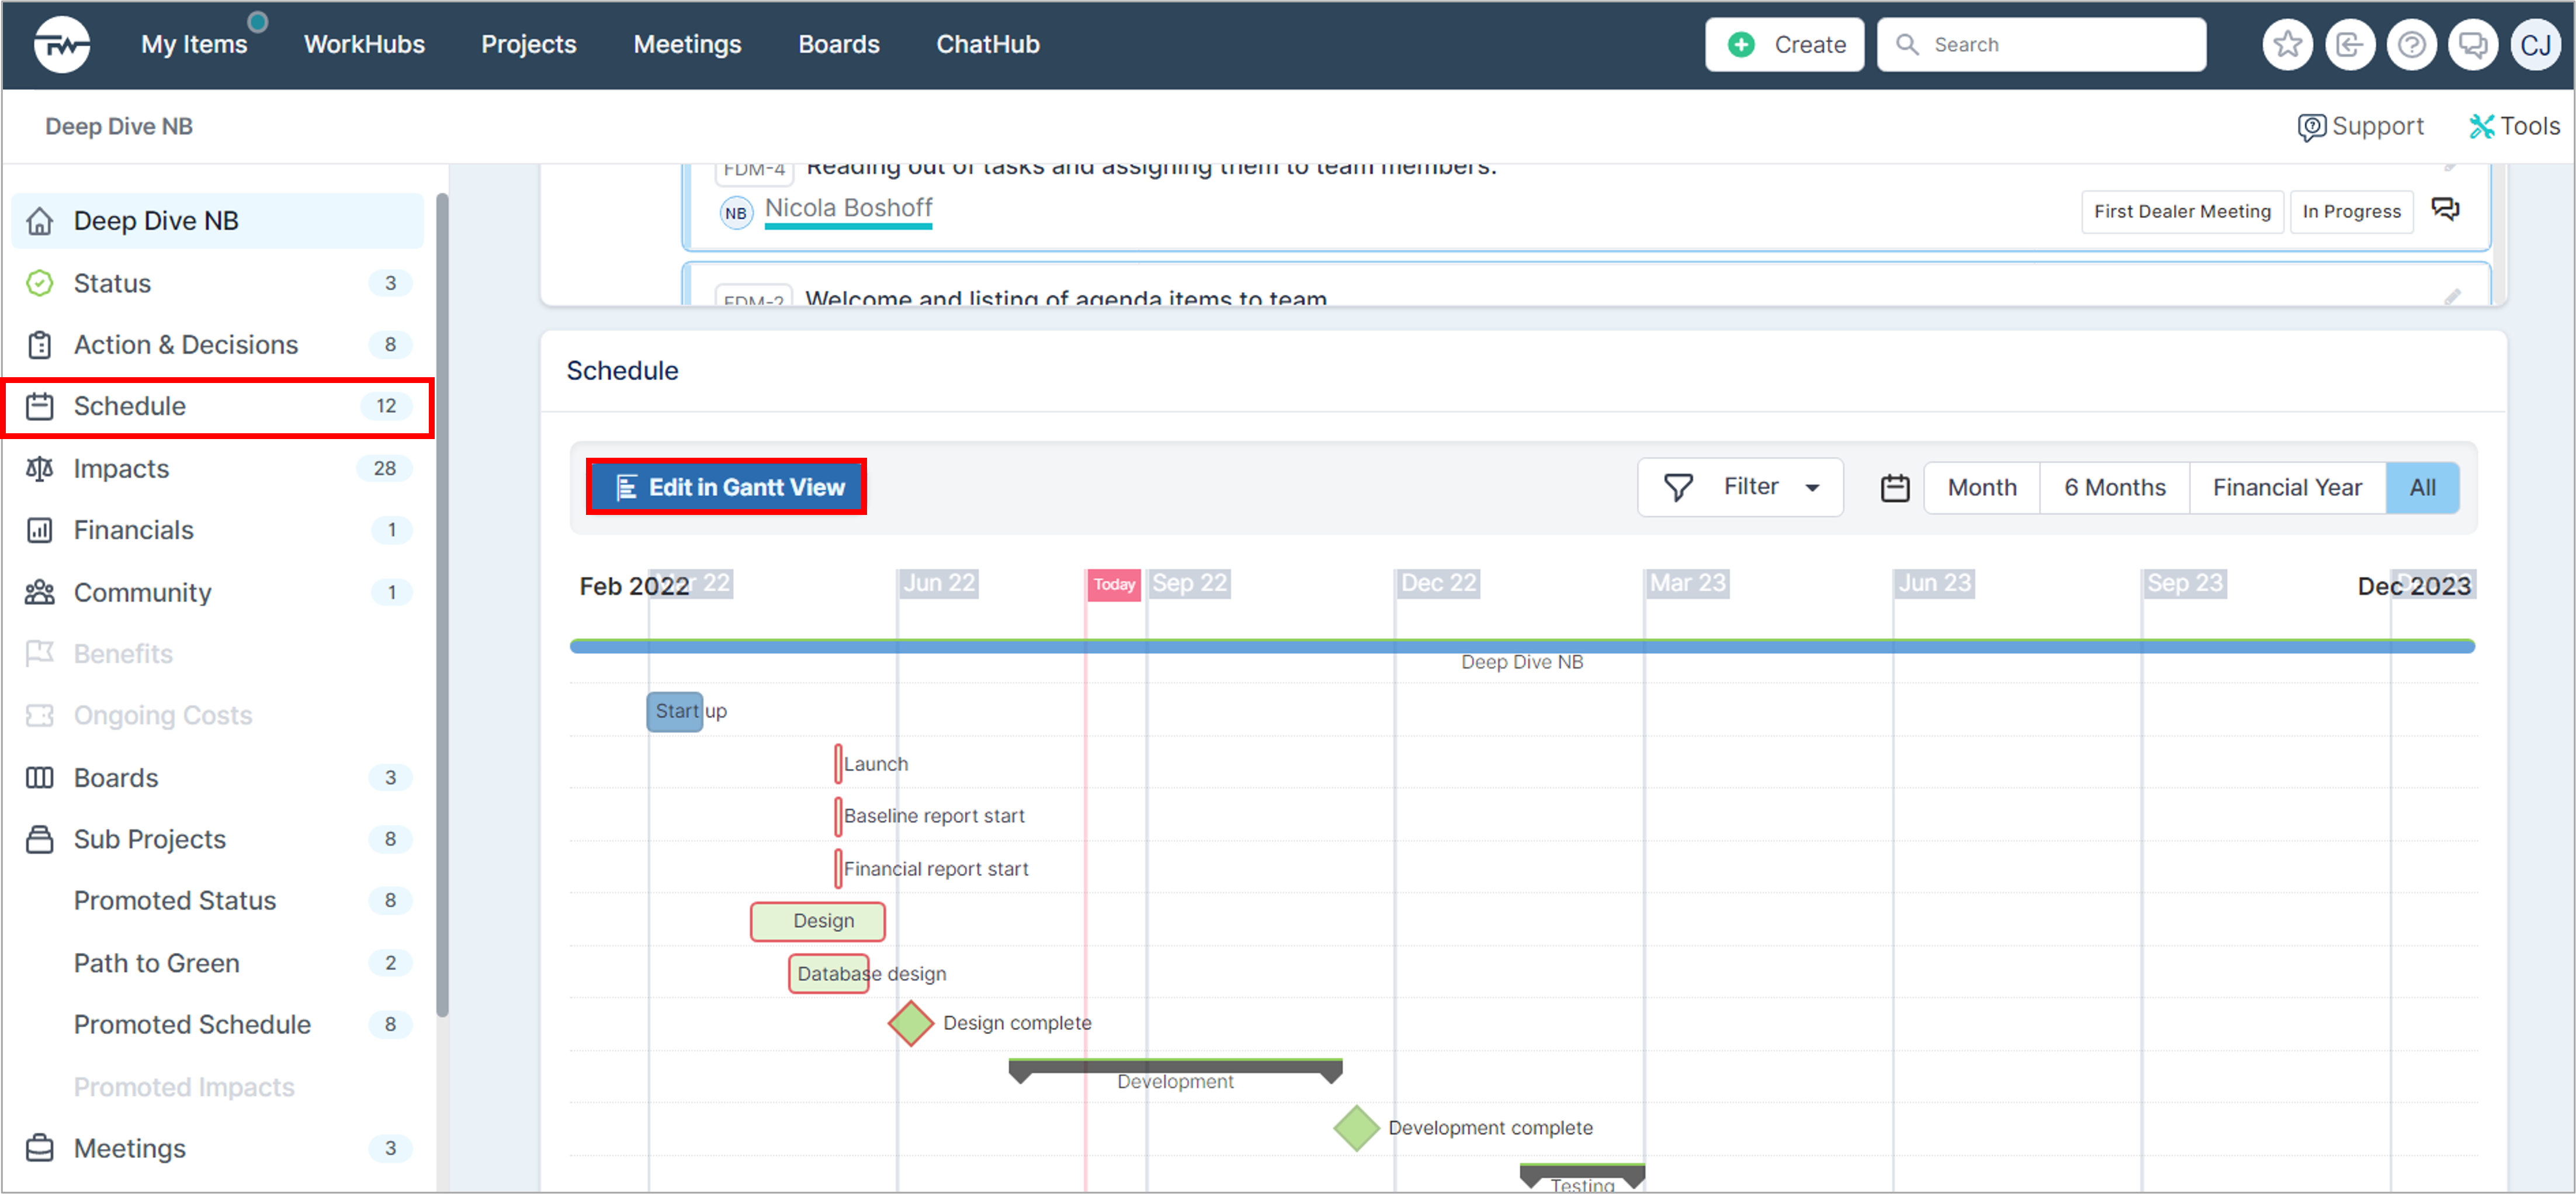The width and height of the screenshot is (2576, 1194).
Task: Click the First Dealer Meeting tag
Action: click(x=2182, y=212)
